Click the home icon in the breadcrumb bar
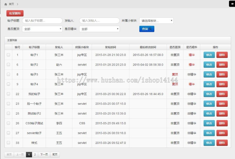 click(x=6, y=4)
